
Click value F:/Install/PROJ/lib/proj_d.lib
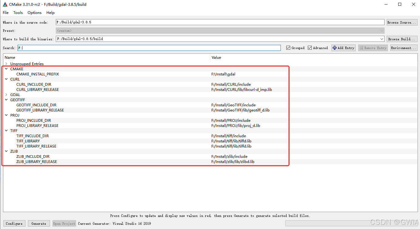pyautogui.click(x=236, y=126)
